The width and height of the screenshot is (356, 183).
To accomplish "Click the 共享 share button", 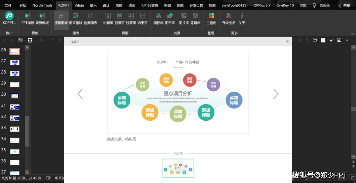I will [x=344, y=5].
